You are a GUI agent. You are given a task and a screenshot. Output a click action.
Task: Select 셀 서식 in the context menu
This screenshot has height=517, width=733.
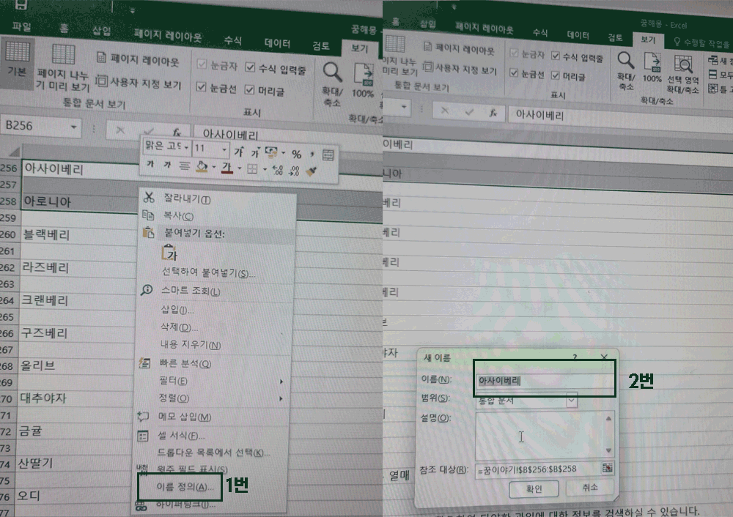pos(181,436)
